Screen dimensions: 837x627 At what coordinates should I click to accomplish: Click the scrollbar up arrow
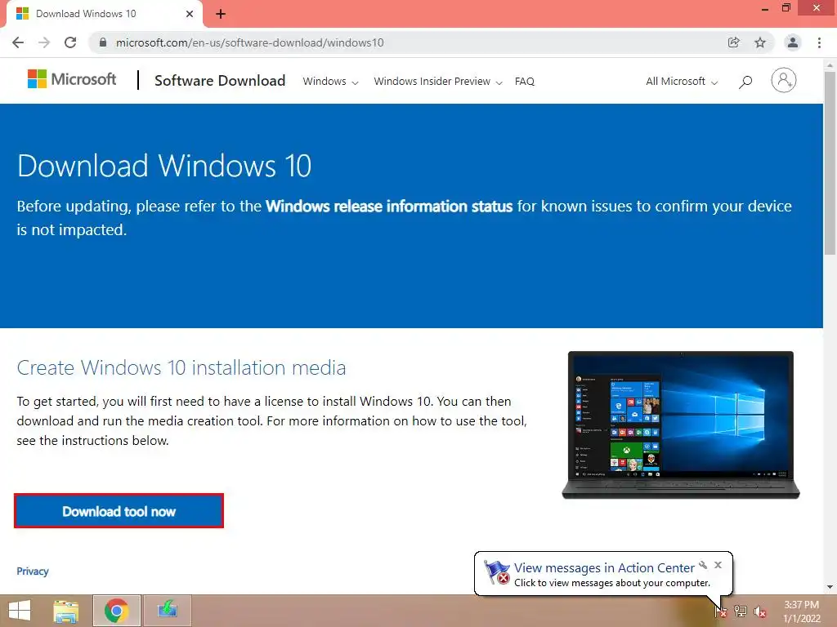click(830, 65)
